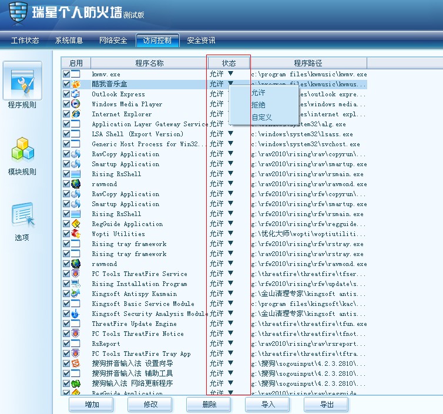
Task: Disable the 搜狗拼音输入法 辅助工具 checkbox
Action: coord(66,373)
